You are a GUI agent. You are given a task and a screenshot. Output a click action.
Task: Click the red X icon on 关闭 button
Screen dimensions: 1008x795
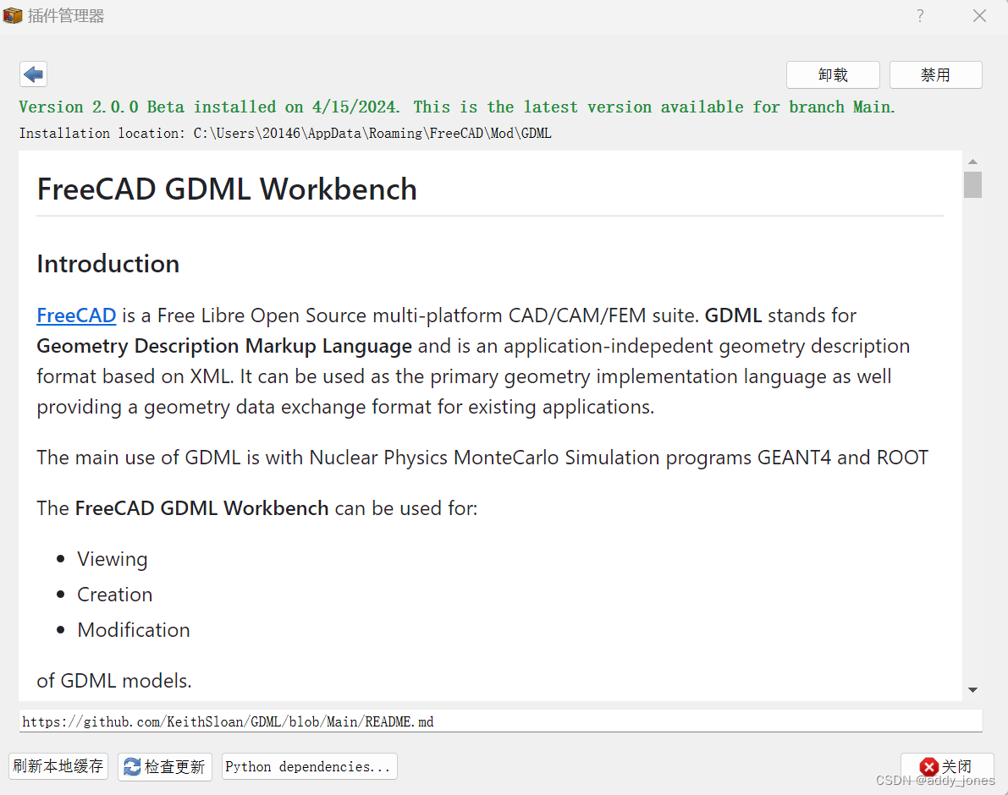[928, 766]
